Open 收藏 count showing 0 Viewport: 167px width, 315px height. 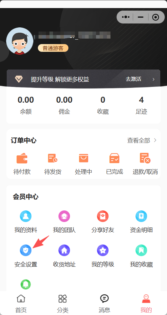103,105
